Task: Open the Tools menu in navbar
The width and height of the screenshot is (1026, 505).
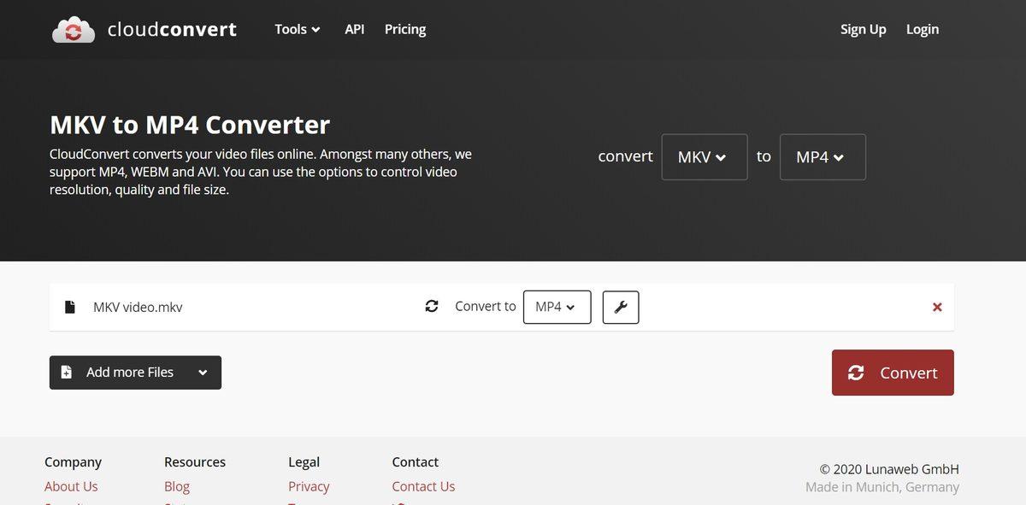Action: tap(297, 29)
